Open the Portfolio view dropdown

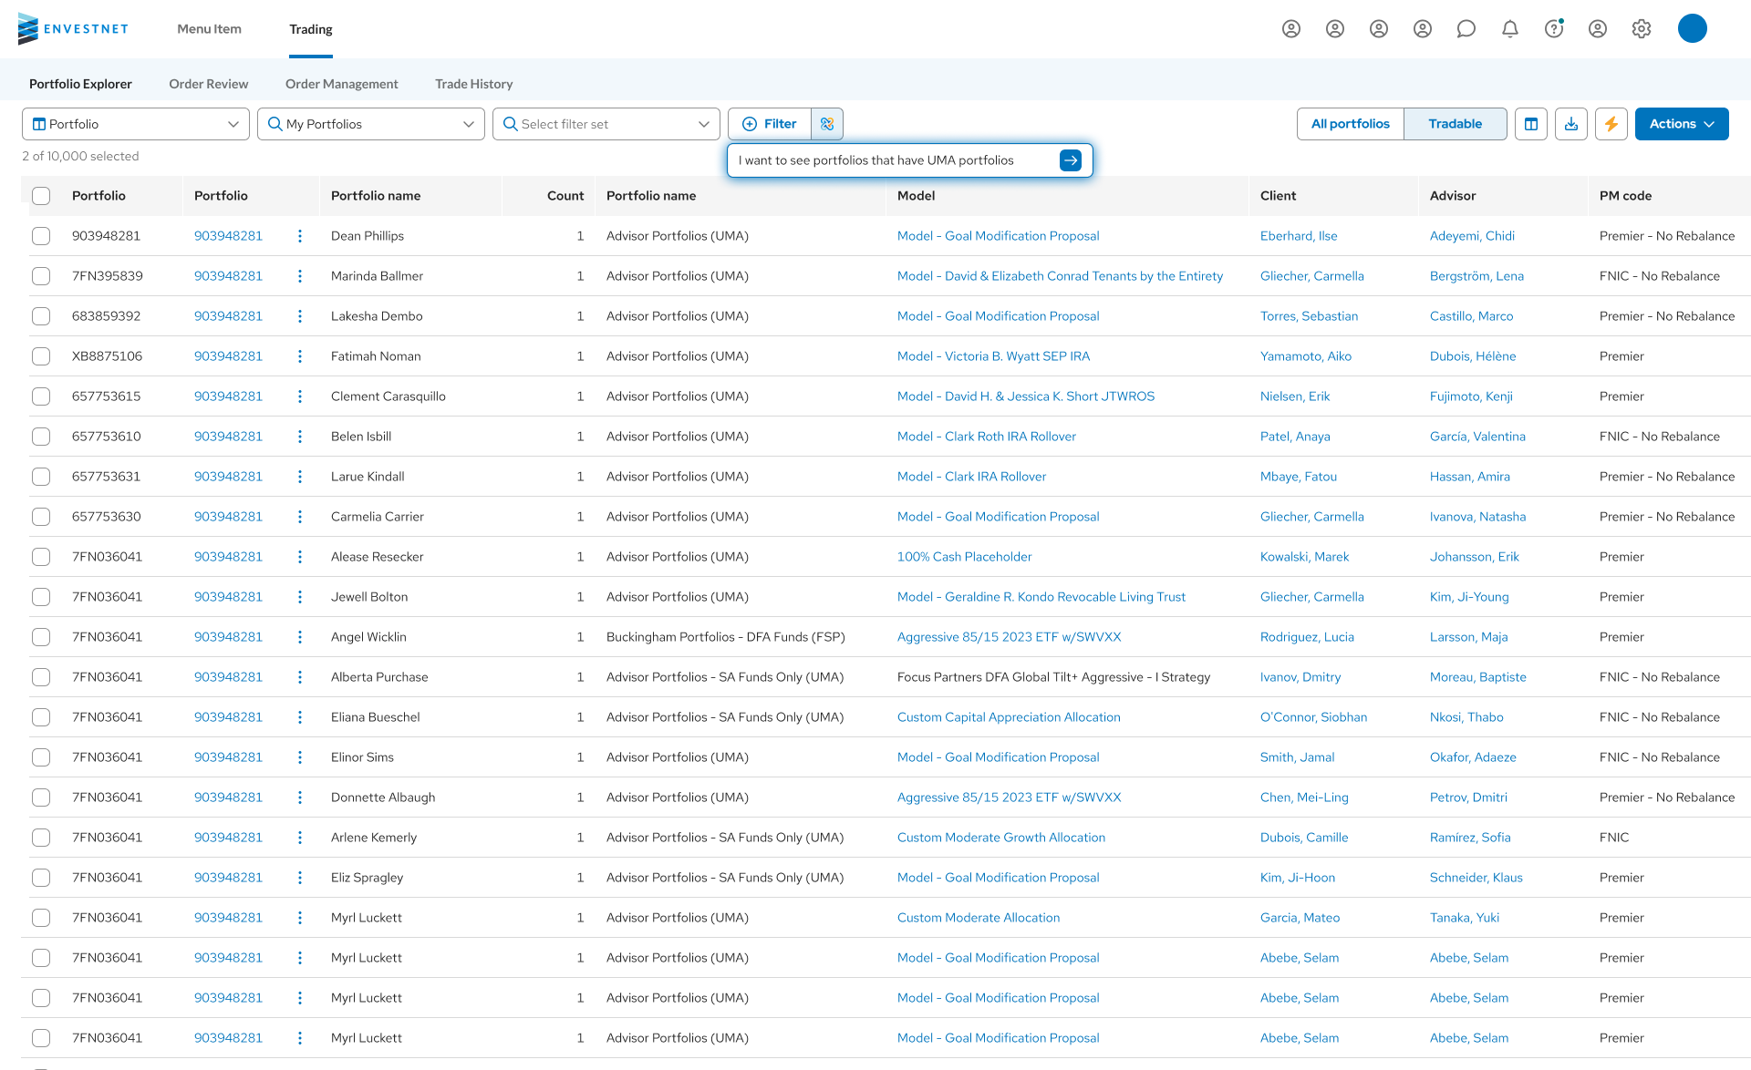click(x=136, y=124)
